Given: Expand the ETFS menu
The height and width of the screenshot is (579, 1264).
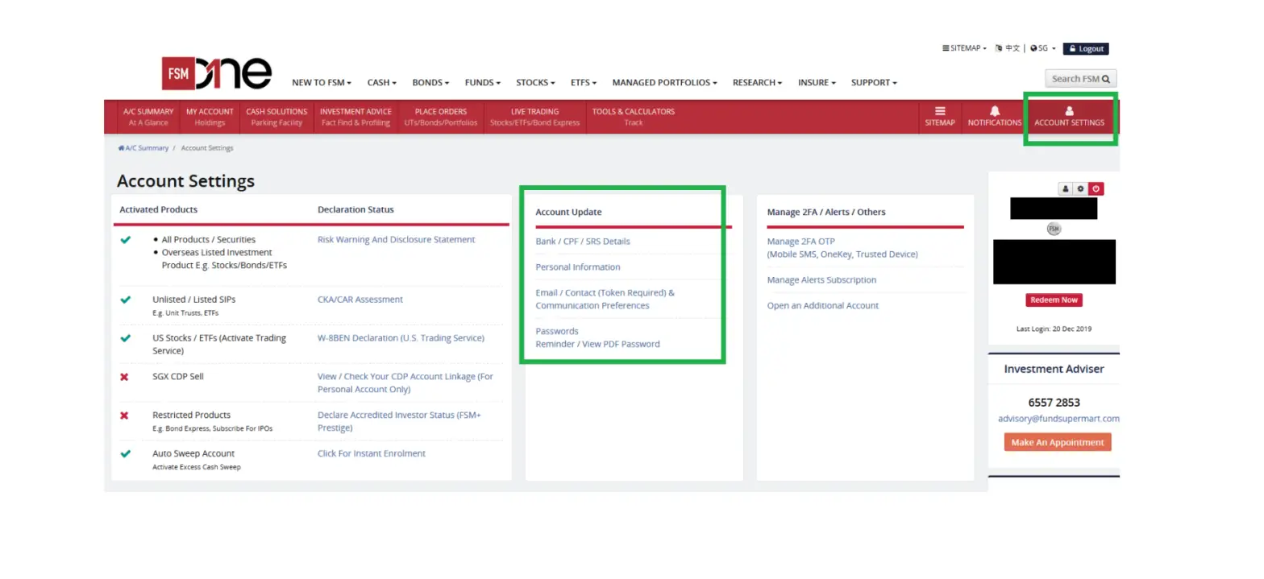Looking at the screenshot, I should click(x=584, y=82).
